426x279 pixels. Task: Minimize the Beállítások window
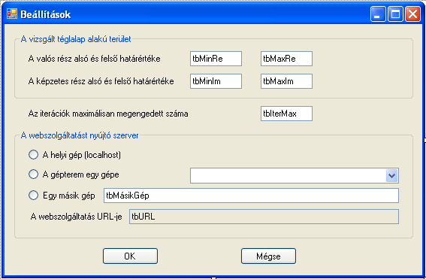pyautogui.click(x=378, y=14)
